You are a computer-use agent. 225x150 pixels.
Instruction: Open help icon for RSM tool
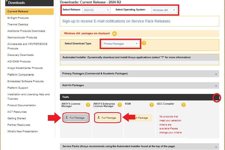151,105
